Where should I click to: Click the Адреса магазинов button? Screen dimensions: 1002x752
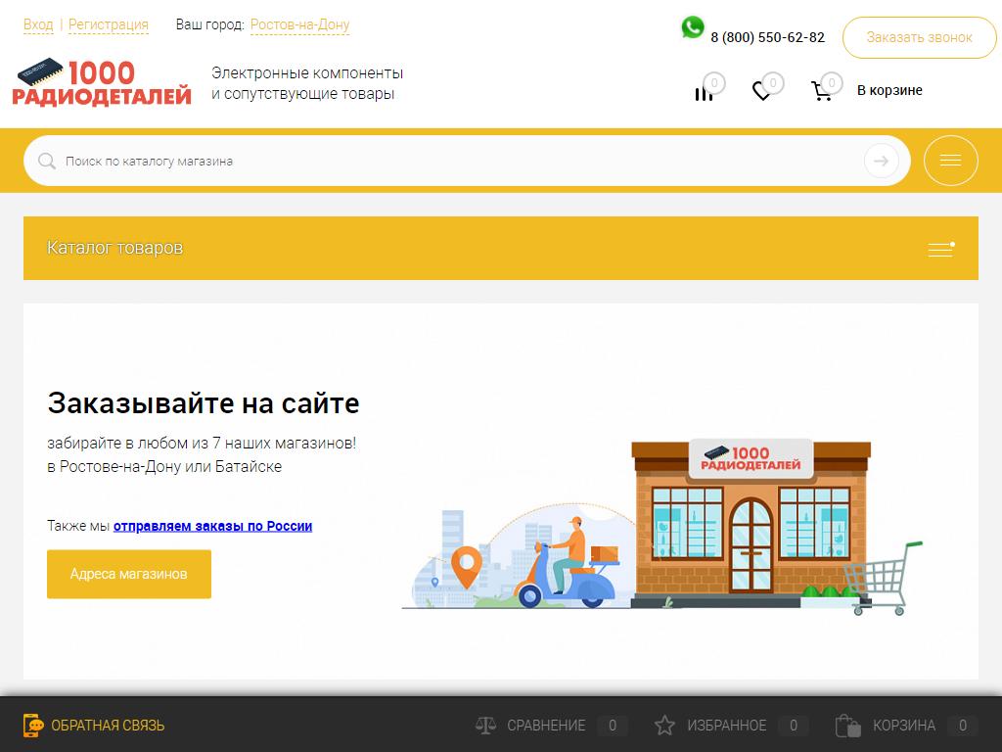tap(128, 574)
